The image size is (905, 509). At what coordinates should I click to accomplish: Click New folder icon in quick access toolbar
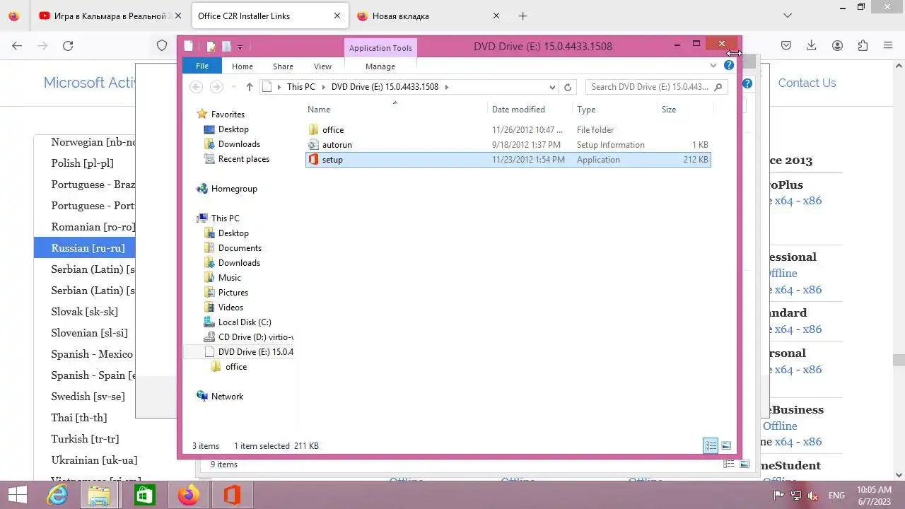226,47
